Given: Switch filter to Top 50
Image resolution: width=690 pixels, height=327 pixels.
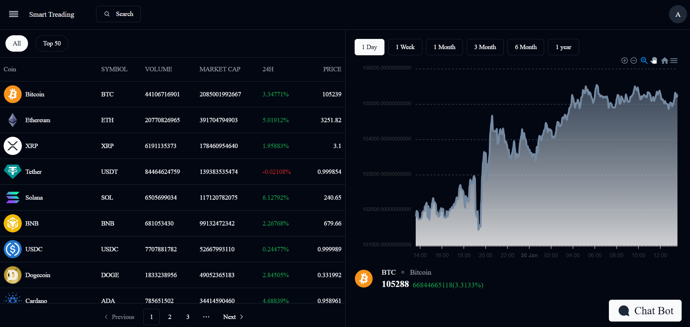Looking at the screenshot, I should click(52, 43).
